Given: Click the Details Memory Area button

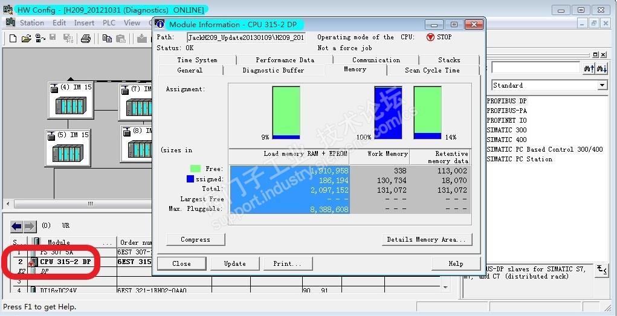Looking at the screenshot, I should pos(427,239).
